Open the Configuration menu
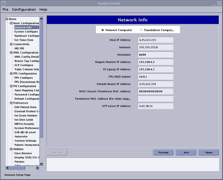This screenshot has width=223, height=180. [24, 10]
